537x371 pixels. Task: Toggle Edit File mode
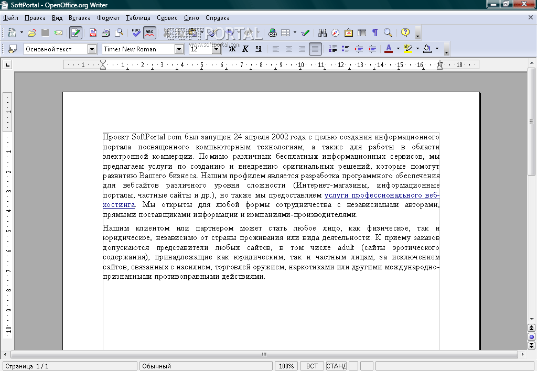[76, 32]
